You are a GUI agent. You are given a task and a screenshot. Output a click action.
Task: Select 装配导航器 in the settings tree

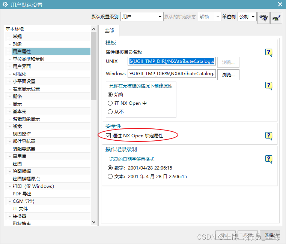(24, 149)
